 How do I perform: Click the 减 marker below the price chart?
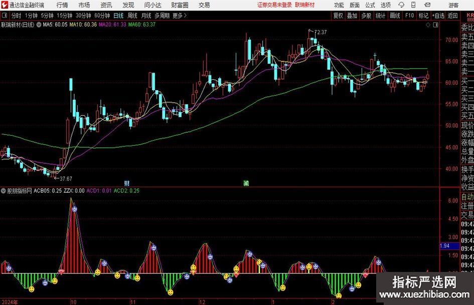(x=246, y=183)
